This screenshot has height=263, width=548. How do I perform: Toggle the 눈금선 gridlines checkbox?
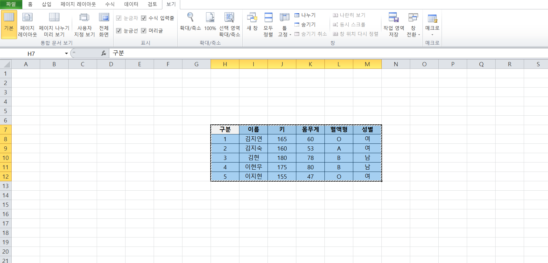click(x=119, y=31)
